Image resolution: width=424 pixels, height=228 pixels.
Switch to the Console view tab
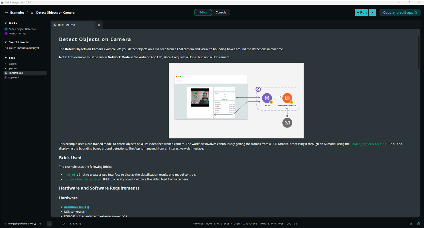pos(221,13)
